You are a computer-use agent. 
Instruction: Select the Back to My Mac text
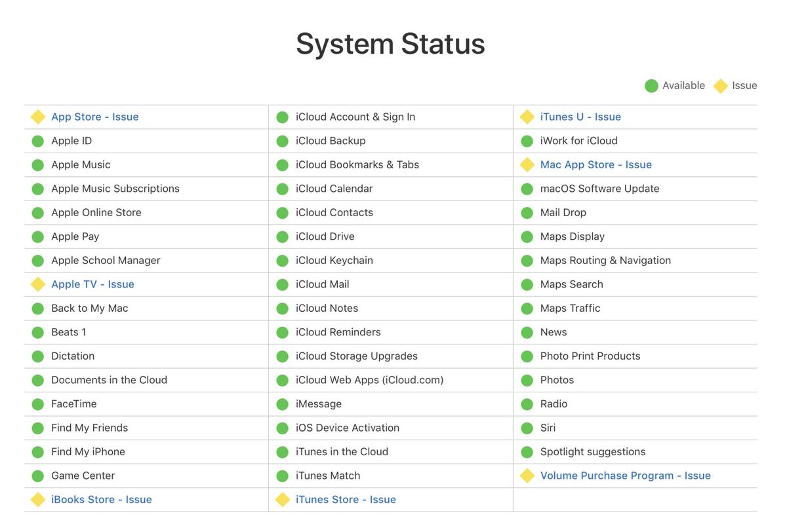[x=90, y=308]
